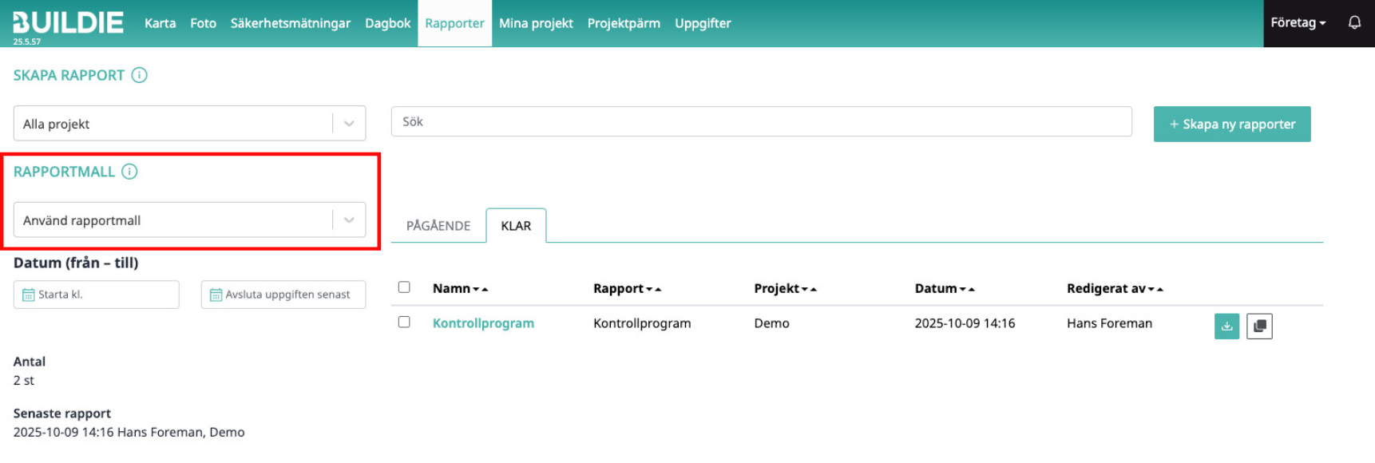Sort table by Namn column arrows
Image resolution: width=1375 pixels, height=463 pixels.
(480, 289)
